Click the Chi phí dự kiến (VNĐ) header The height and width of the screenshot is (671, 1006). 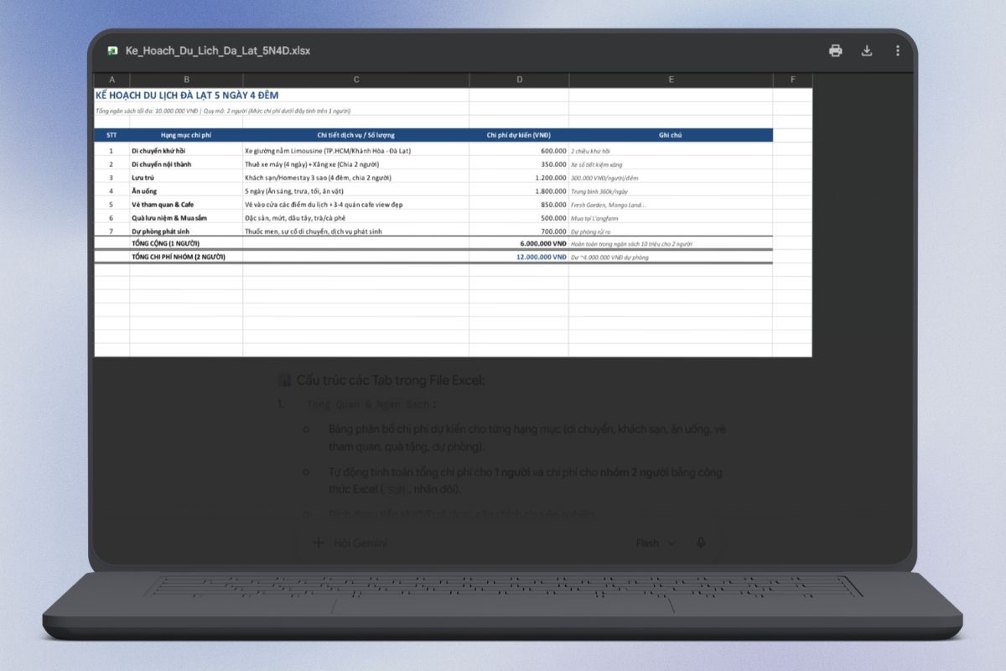tap(519, 134)
